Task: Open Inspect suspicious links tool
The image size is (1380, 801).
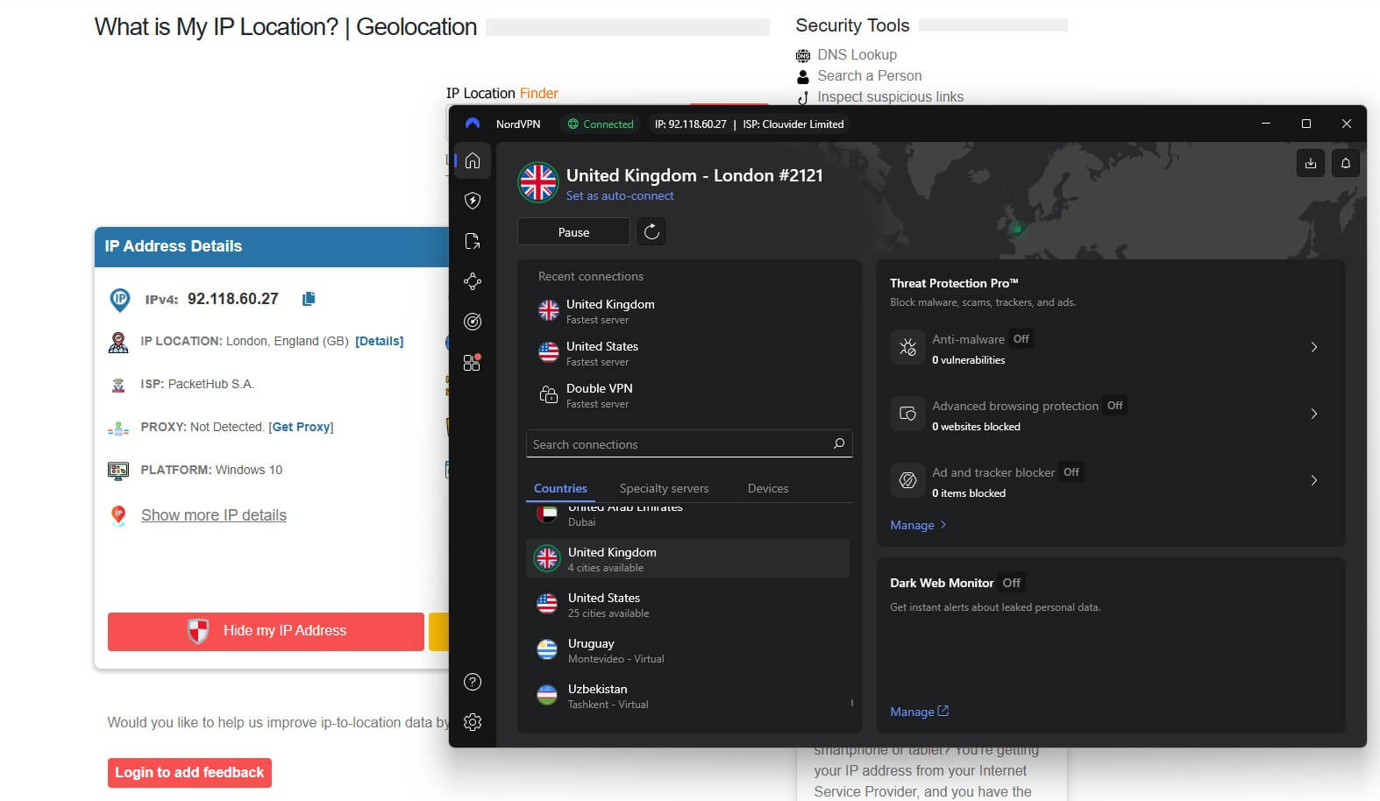Action: point(890,96)
